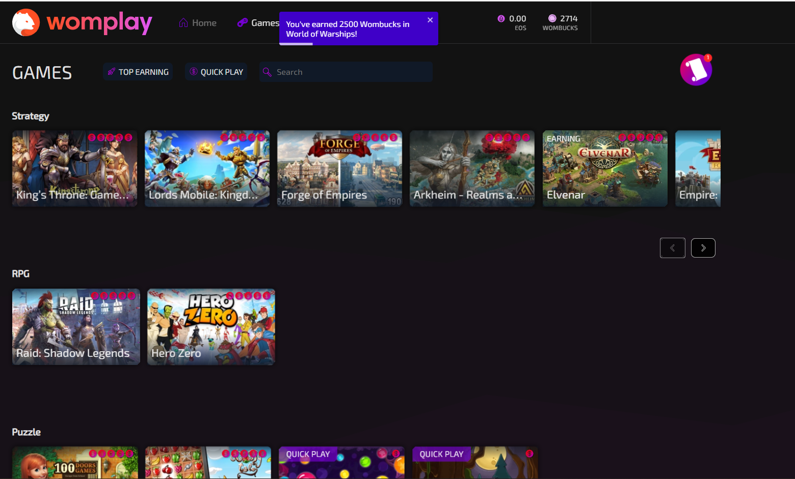Screen dimensions: 795x479
Task: Click the Womplay fox logo
Action: point(26,22)
